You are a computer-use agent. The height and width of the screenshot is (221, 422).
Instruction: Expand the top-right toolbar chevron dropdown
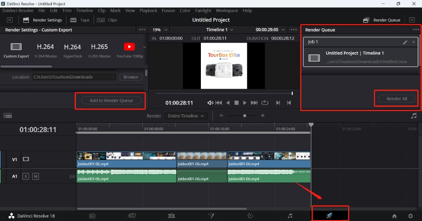[x=412, y=20]
